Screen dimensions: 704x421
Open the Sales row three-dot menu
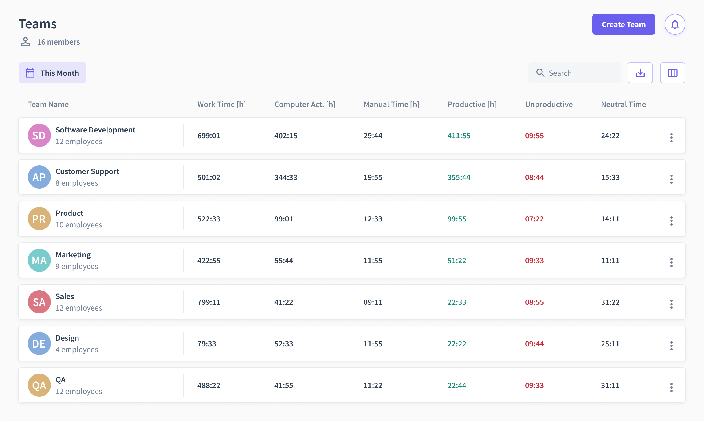671,304
